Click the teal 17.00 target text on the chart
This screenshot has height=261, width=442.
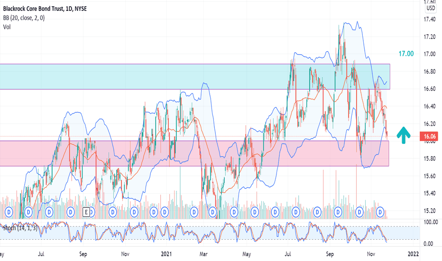point(406,54)
